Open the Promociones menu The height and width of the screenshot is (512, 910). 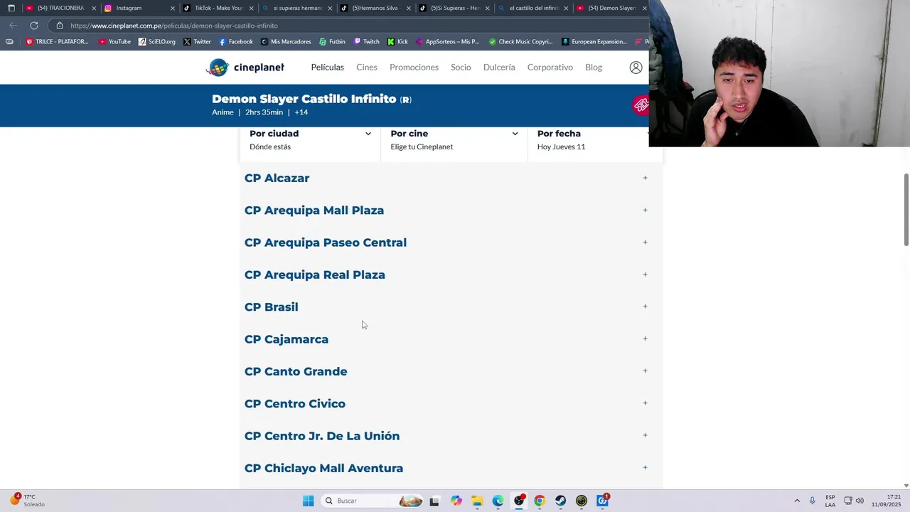click(x=414, y=68)
